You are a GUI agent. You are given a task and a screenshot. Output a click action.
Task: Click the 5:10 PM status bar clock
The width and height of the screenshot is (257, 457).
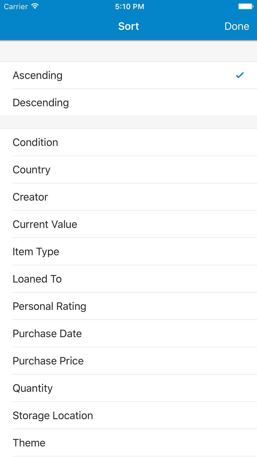pos(130,6)
